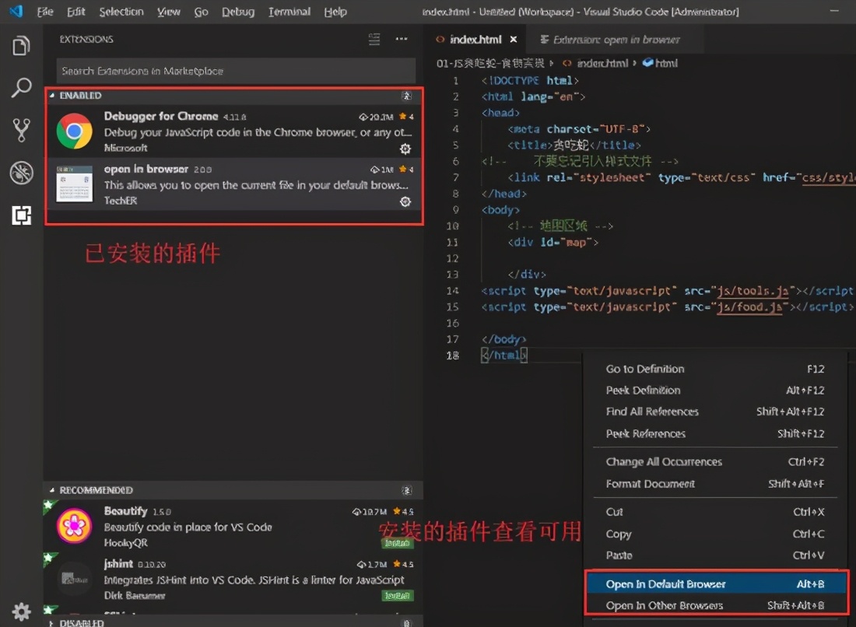
Task: Open the Manage gear at the bottom left
Action: 20,611
